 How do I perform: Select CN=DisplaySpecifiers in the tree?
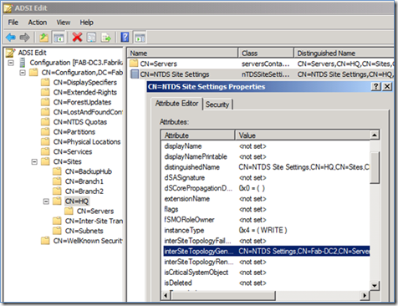(85, 83)
